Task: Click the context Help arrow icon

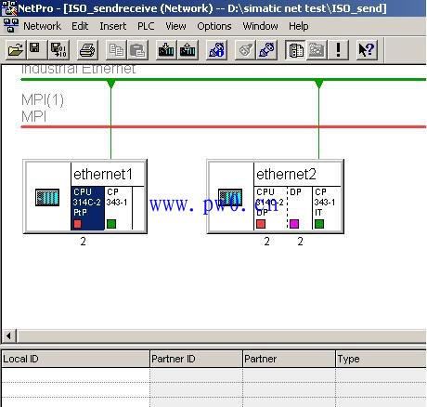Action: tap(367, 49)
